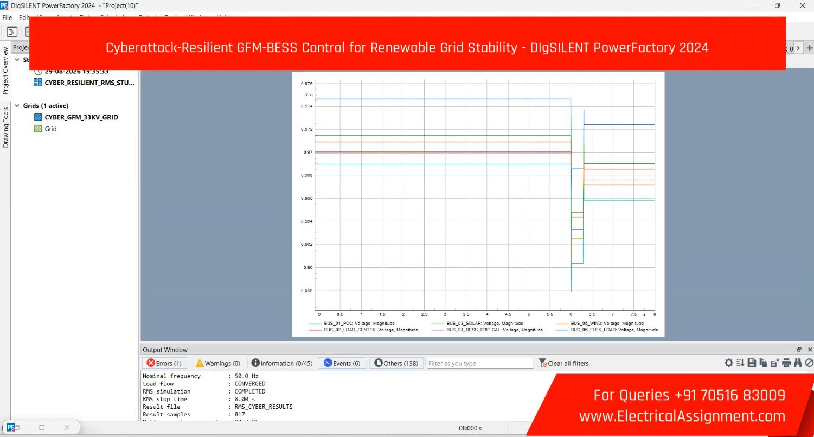
Task: Toggle the Warnings (0) message filter
Action: [x=217, y=363]
